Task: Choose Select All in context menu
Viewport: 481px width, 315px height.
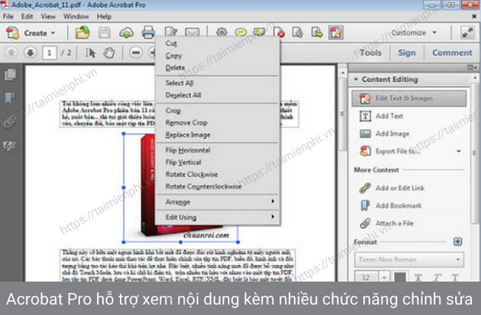Action: tap(218, 83)
